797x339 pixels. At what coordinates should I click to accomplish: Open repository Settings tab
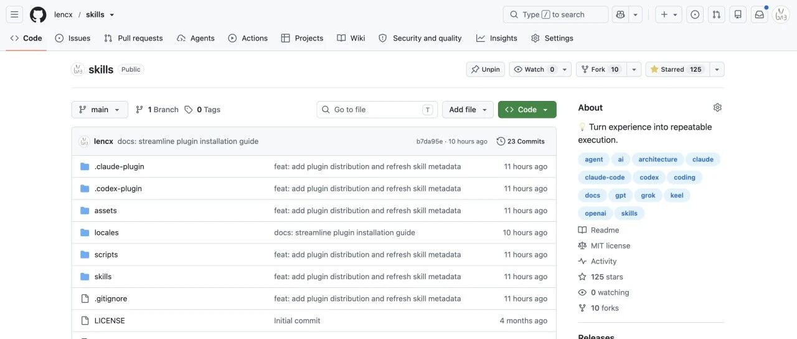pyautogui.click(x=552, y=38)
